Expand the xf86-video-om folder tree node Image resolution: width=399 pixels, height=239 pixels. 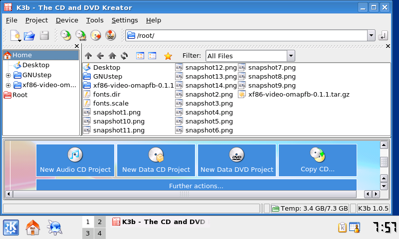tap(8, 85)
